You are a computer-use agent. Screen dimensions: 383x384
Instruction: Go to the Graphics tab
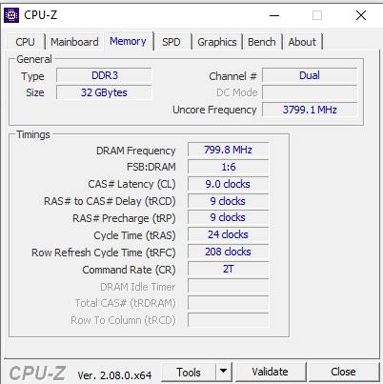pyautogui.click(x=217, y=42)
